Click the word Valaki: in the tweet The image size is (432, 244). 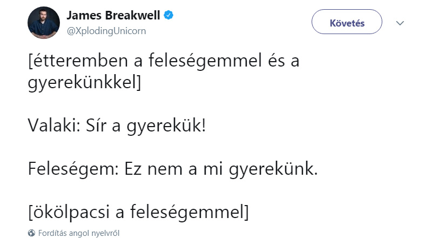[x=54, y=126]
